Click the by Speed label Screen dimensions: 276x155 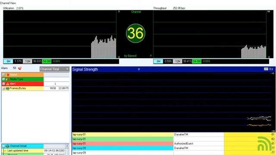[130, 56]
